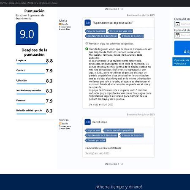Viewport: 190px width, 190px height.
Task: Click the large 9.0 overall score box
Action: [x=27, y=33]
